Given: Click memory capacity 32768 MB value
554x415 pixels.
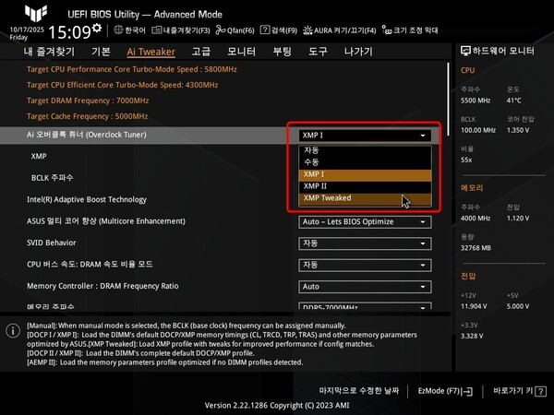Looking at the screenshot, I should point(476,248).
